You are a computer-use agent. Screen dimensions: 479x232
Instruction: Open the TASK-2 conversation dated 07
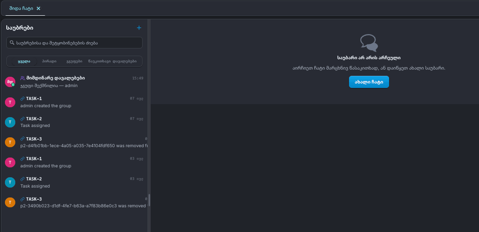74,122
